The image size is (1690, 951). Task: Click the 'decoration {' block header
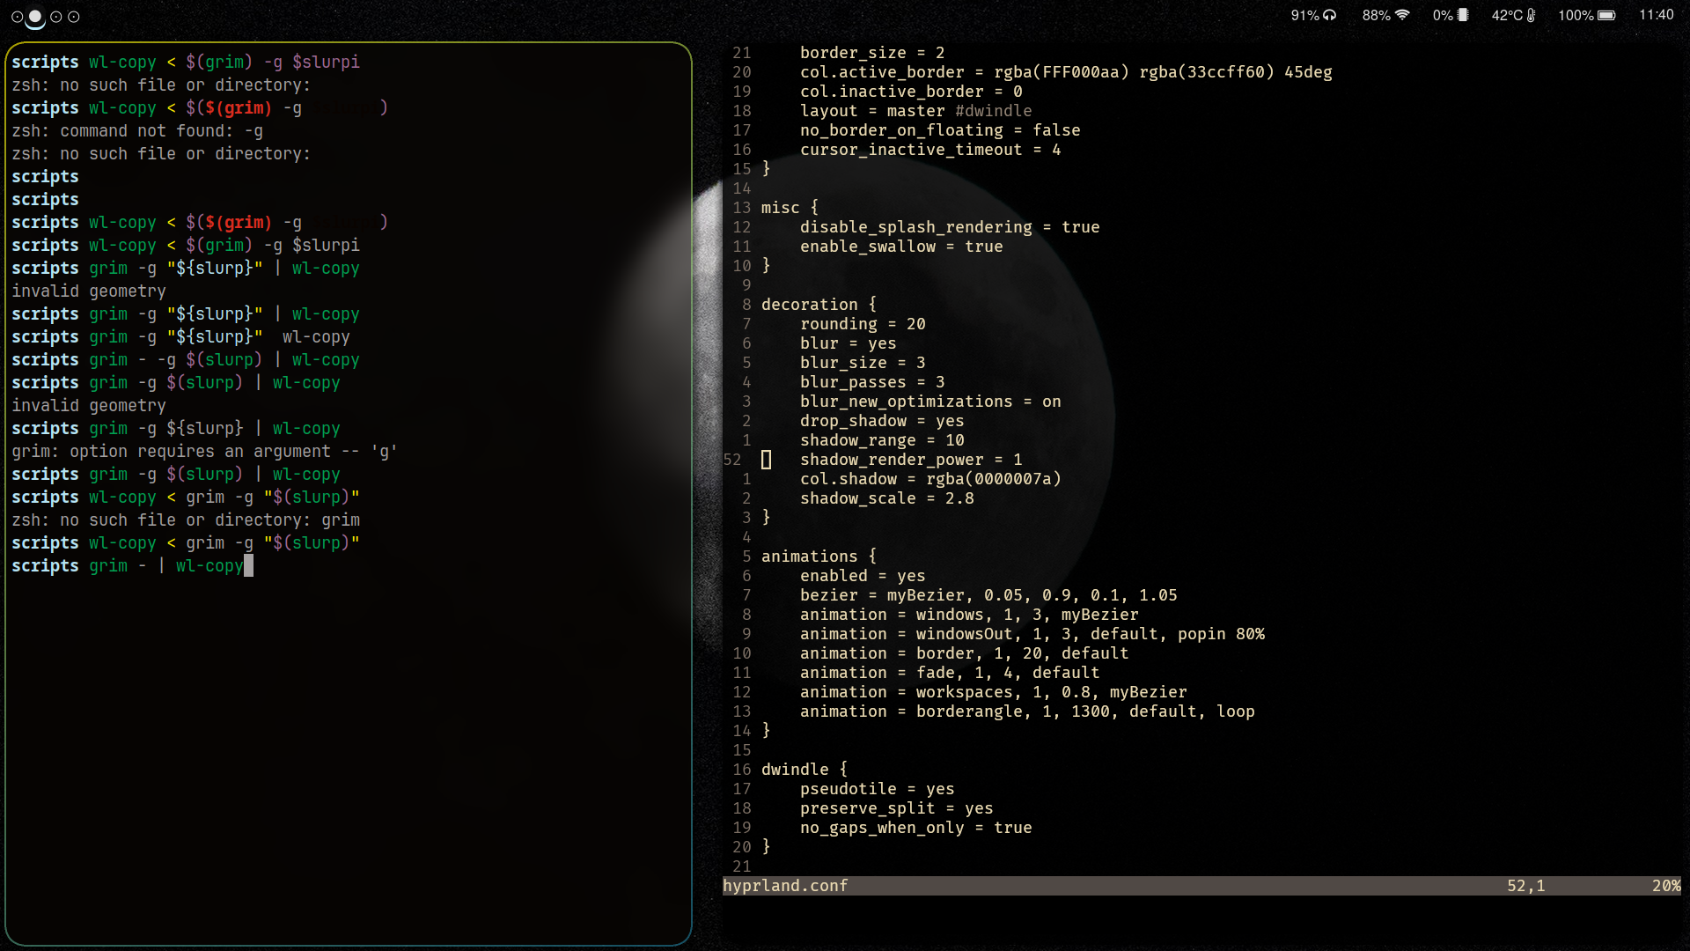pos(819,305)
